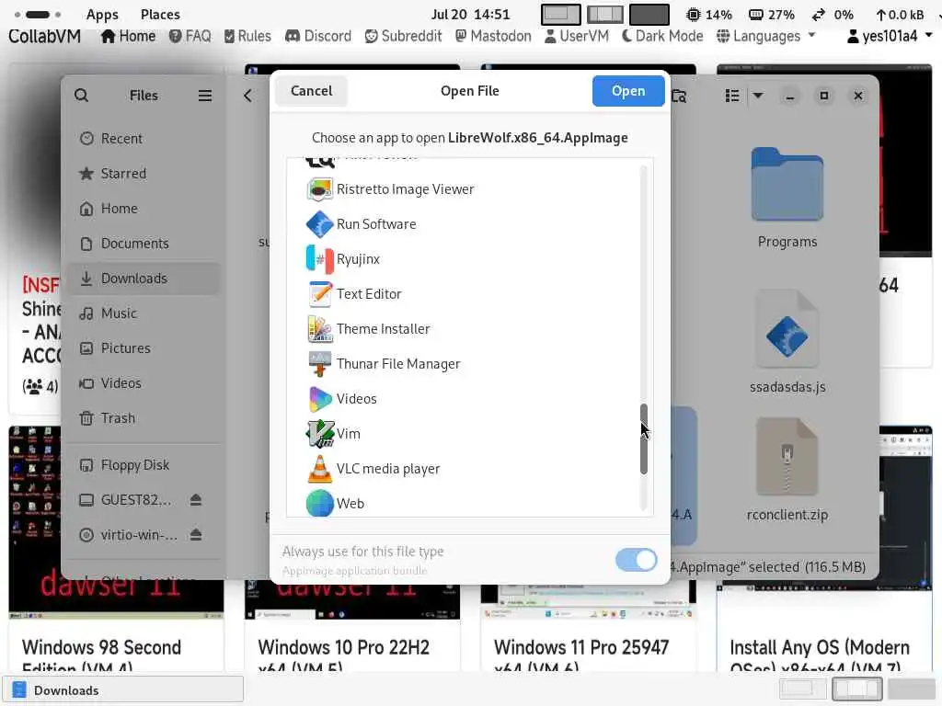
Task: Click Downloads window in bottom taskbar
Action: [x=122, y=689]
